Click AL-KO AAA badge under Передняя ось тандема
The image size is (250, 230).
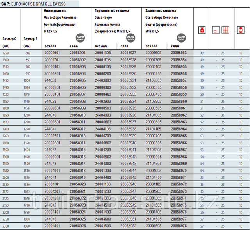130,38
